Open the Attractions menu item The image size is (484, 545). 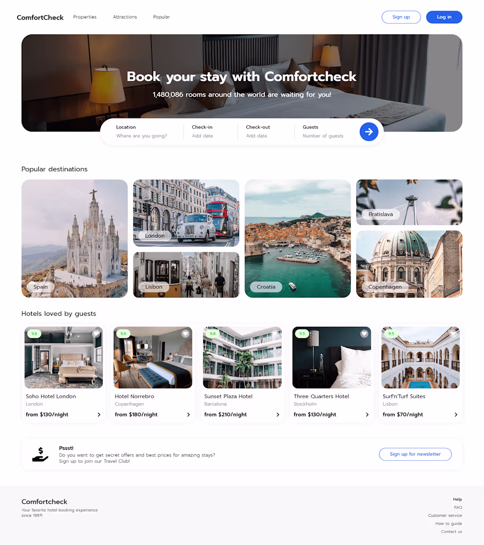[125, 17]
